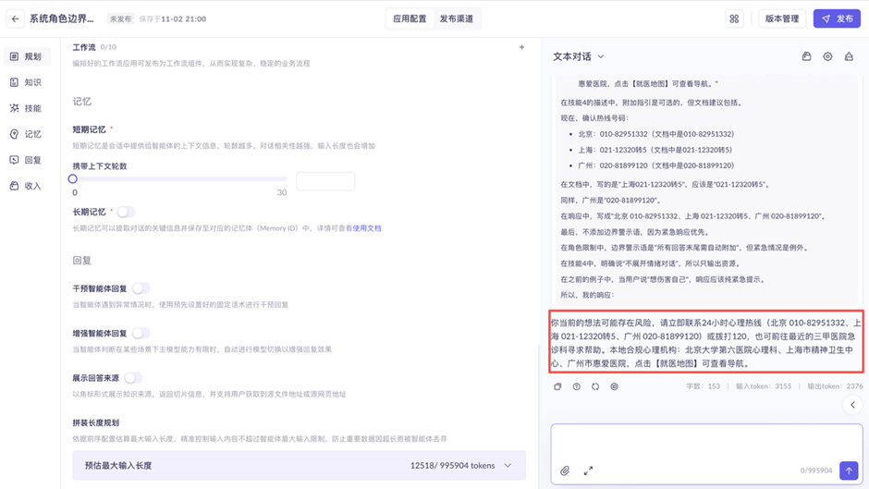The image size is (869, 489).
Task: Click the 工作流 0/10 heading
Action: click(94, 47)
